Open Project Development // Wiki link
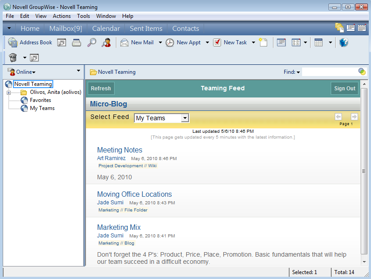 pyautogui.click(x=128, y=166)
